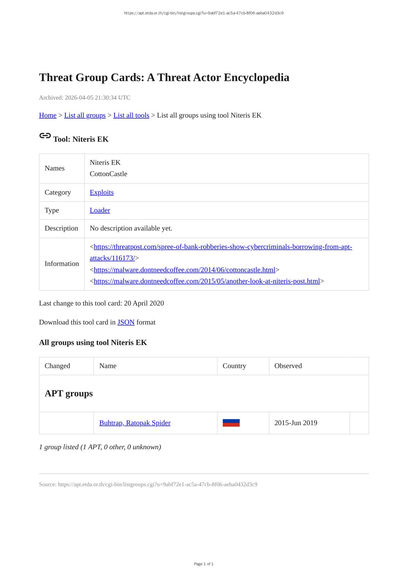Open the Loader type link
Viewport: 408px width, 577px height.
point(100,210)
